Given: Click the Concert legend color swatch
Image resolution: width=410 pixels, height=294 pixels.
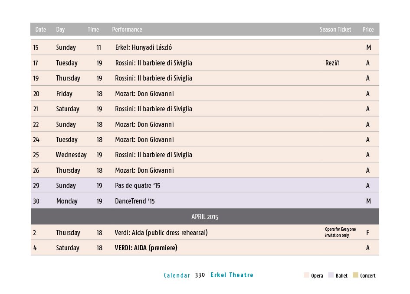Looking at the screenshot, I should pyautogui.click(x=355, y=275).
